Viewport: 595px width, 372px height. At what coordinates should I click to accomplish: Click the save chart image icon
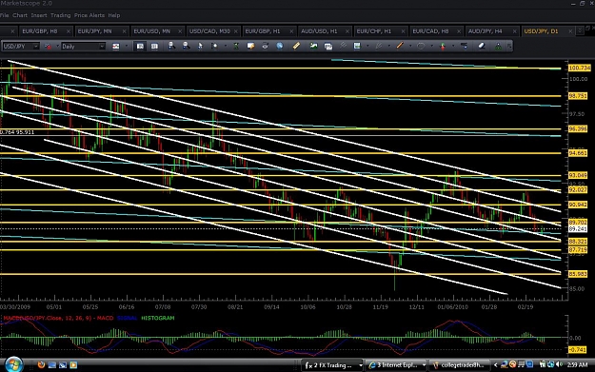357,46
